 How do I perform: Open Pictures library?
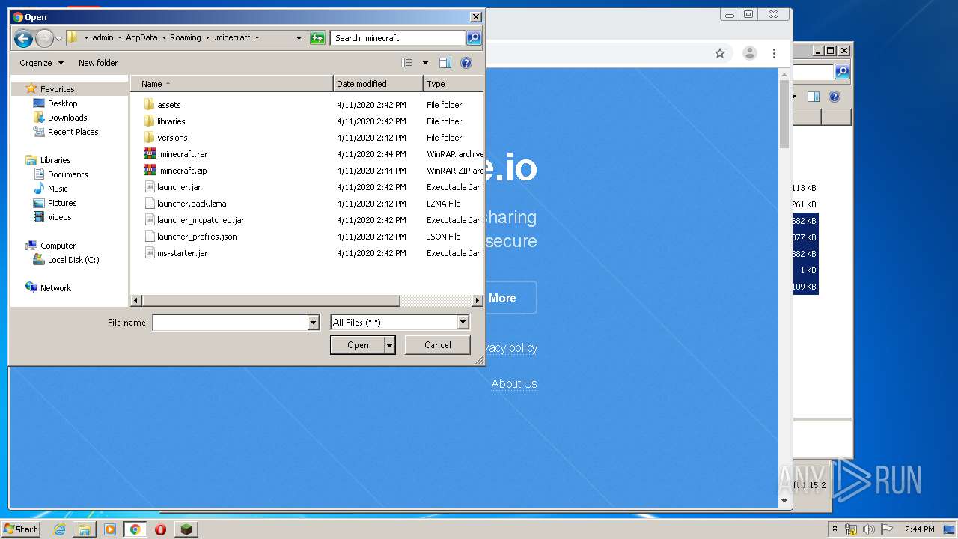(62, 203)
